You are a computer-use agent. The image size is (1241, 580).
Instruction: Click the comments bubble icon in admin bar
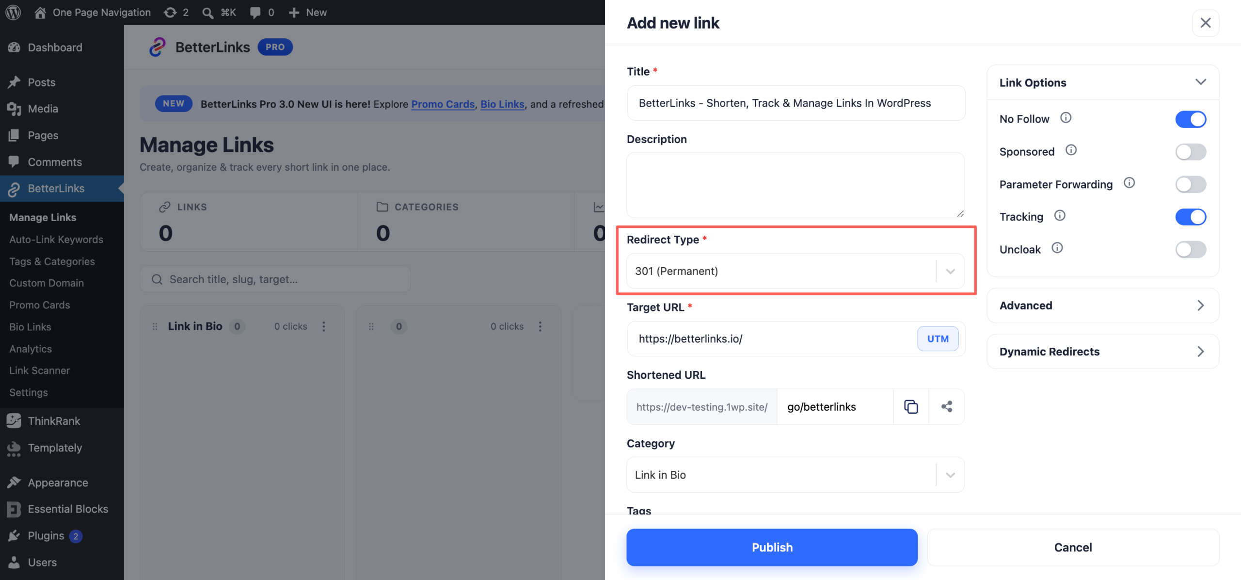coord(255,13)
